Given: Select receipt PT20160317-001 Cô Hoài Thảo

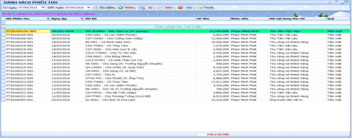Looking at the screenshot, I should click(x=27, y=60).
